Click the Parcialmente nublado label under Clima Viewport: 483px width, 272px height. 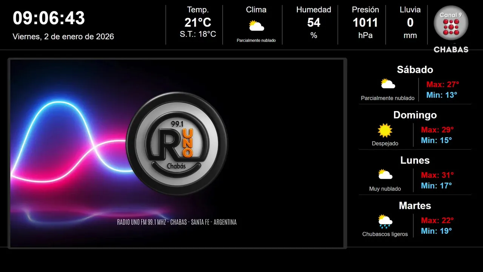click(256, 40)
